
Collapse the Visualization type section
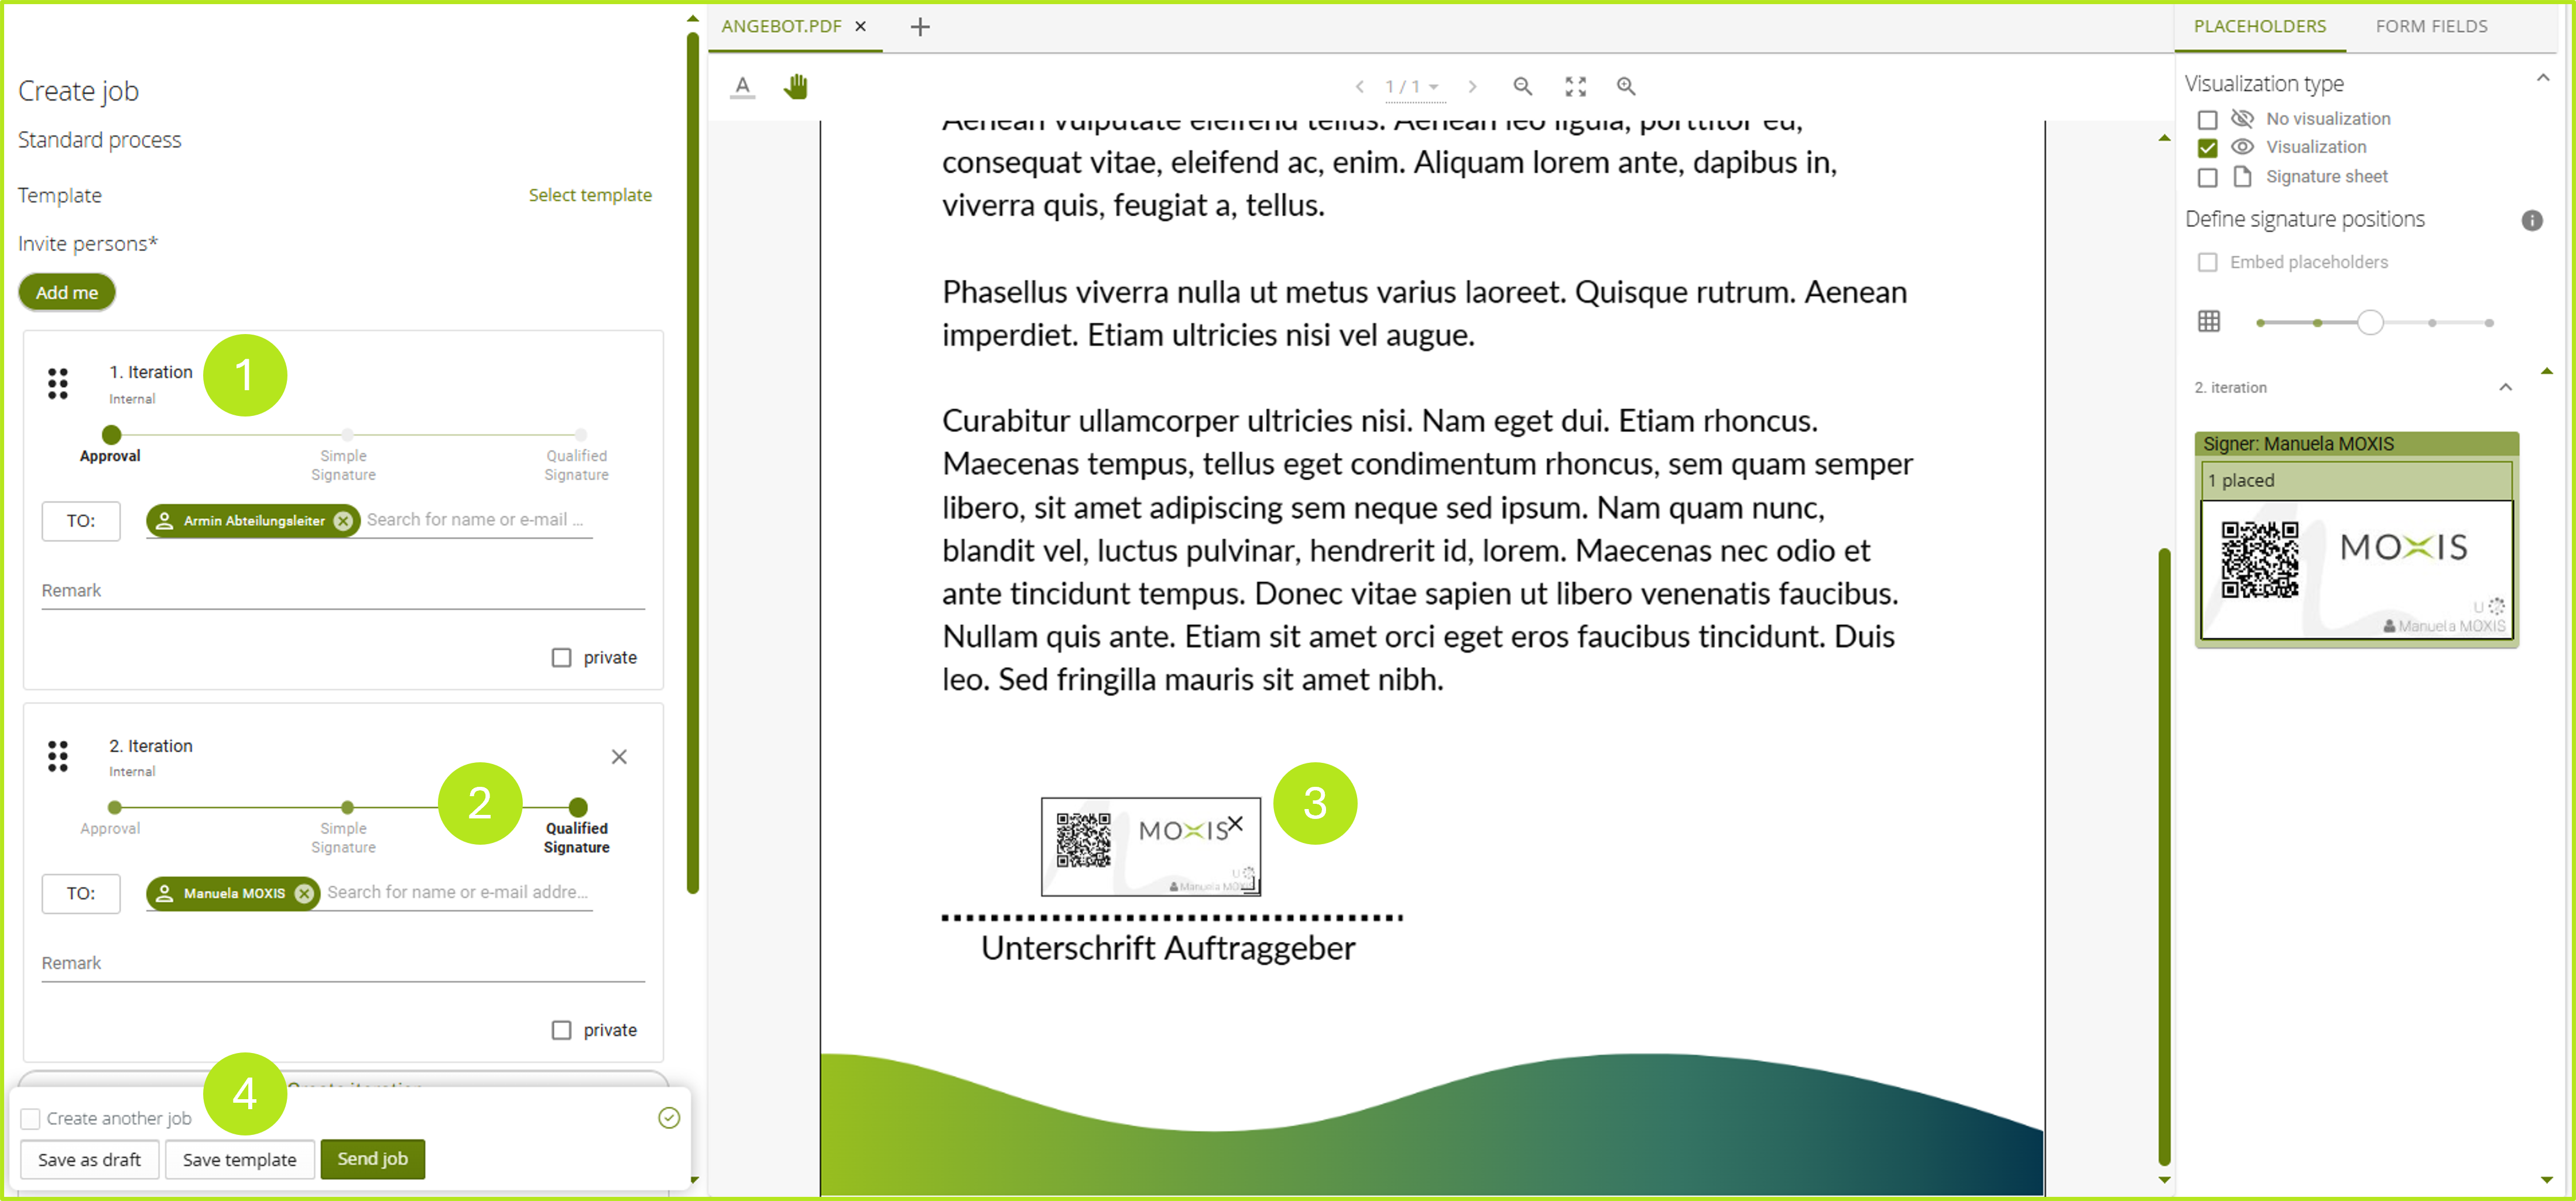(x=2542, y=79)
